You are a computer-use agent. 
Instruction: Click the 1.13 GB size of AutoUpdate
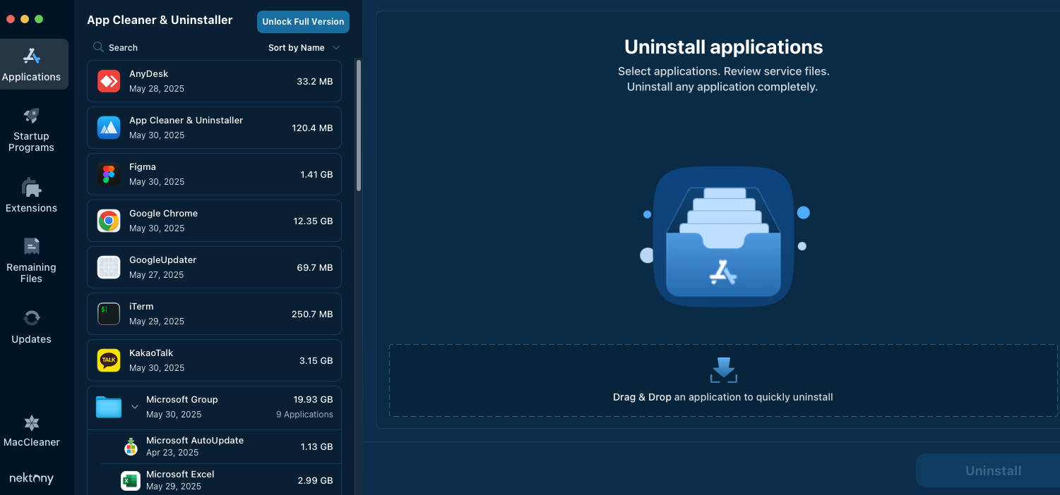(x=316, y=447)
